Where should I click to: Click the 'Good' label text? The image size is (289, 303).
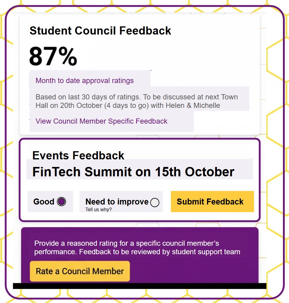click(44, 201)
